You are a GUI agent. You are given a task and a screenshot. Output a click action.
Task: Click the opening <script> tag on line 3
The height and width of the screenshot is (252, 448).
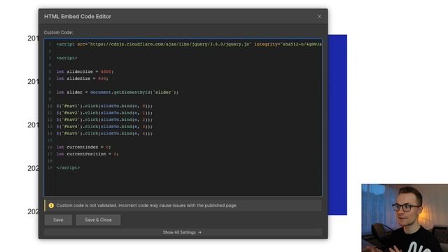point(67,58)
